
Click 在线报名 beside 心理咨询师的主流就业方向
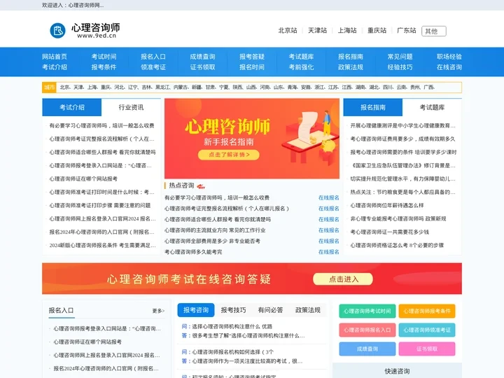pos(328,230)
